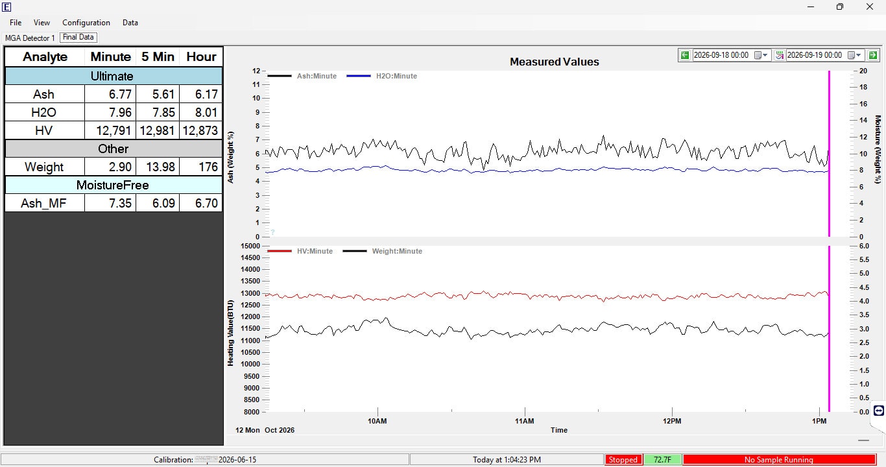
Task: Click the Minute column header
Action: (x=111, y=57)
